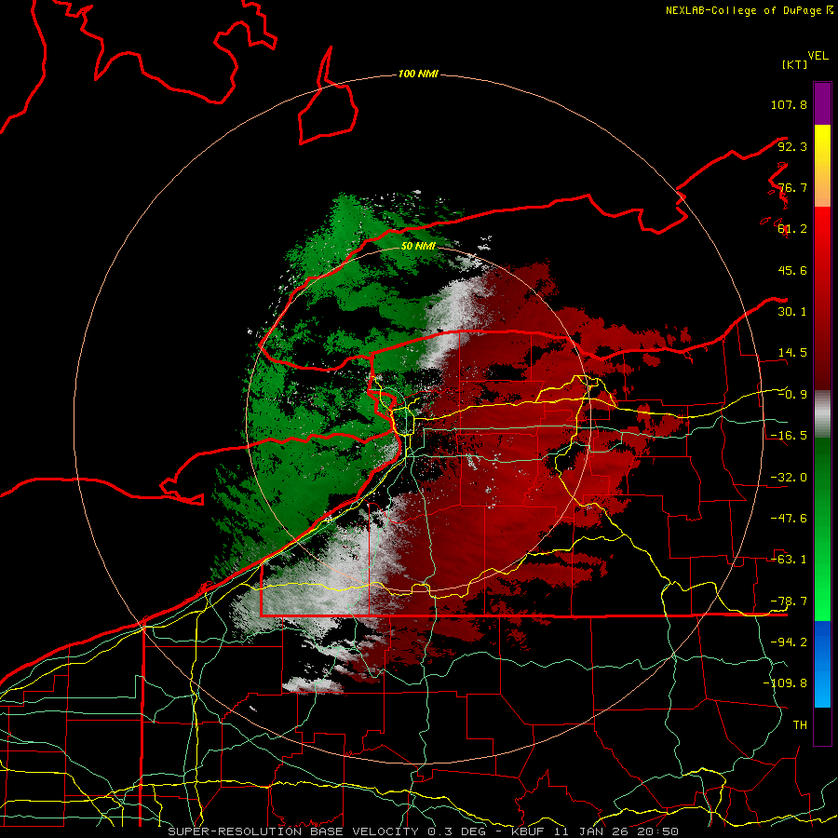Click the -78.7 velocity scale value
The image size is (838, 838).
[789, 601]
